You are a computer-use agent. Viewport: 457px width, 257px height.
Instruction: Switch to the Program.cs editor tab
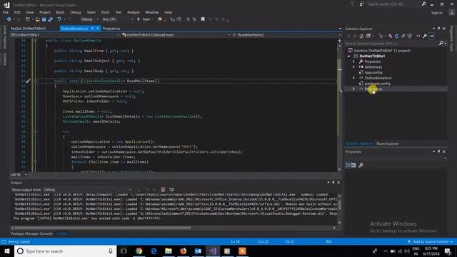pos(111,29)
